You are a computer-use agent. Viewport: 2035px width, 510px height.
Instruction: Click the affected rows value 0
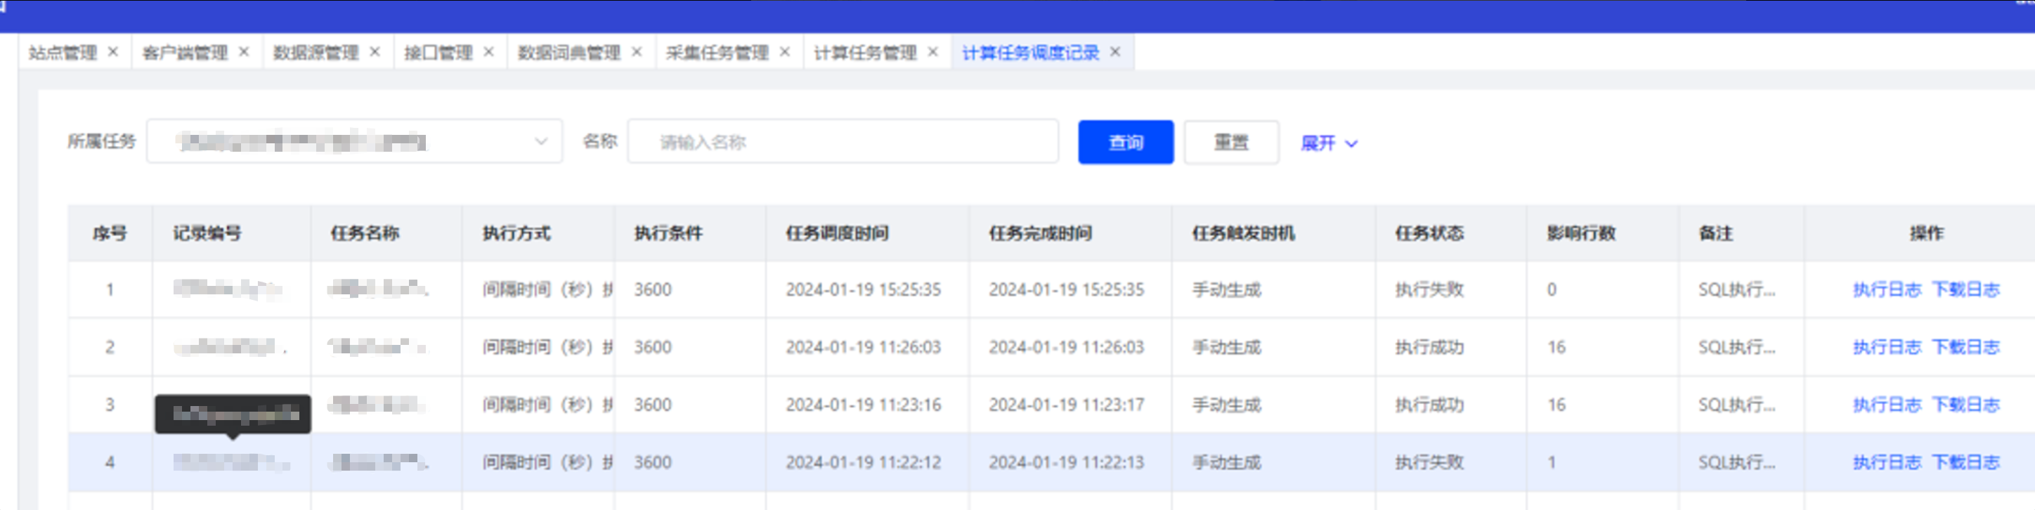tap(1552, 289)
